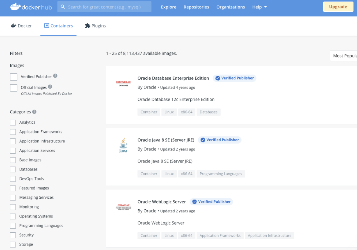Click info icon next to Verified Publisher filter
This screenshot has height=250, width=357.
coord(55,76)
